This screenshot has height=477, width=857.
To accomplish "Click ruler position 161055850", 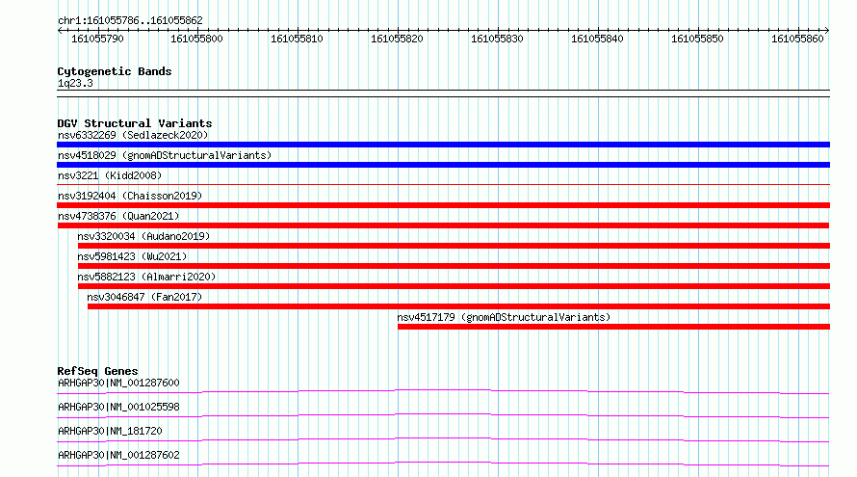I will click(697, 39).
